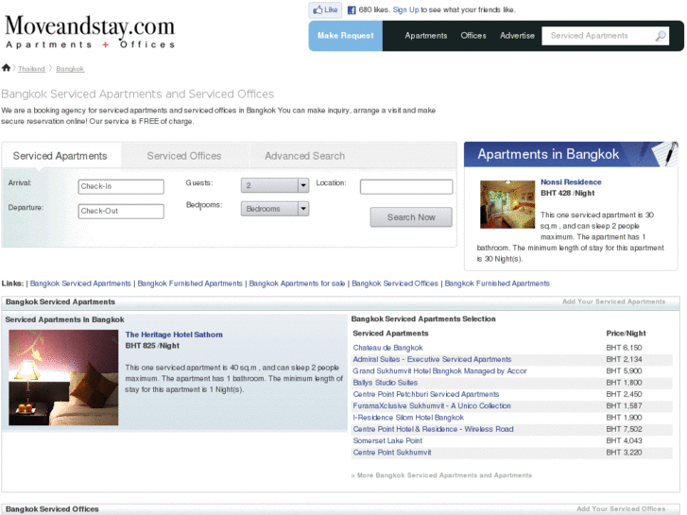Image resolution: width=687 pixels, height=515 pixels.
Task: Open Bangkok Serviced Offices link
Action: point(395,283)
